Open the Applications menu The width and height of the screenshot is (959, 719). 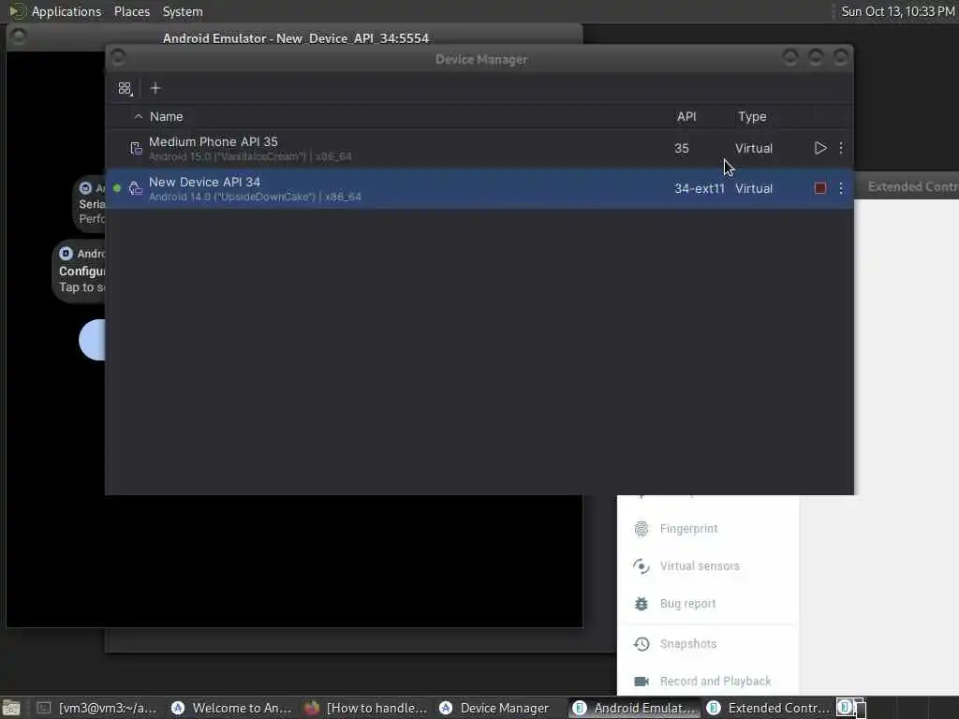point(66,11)
